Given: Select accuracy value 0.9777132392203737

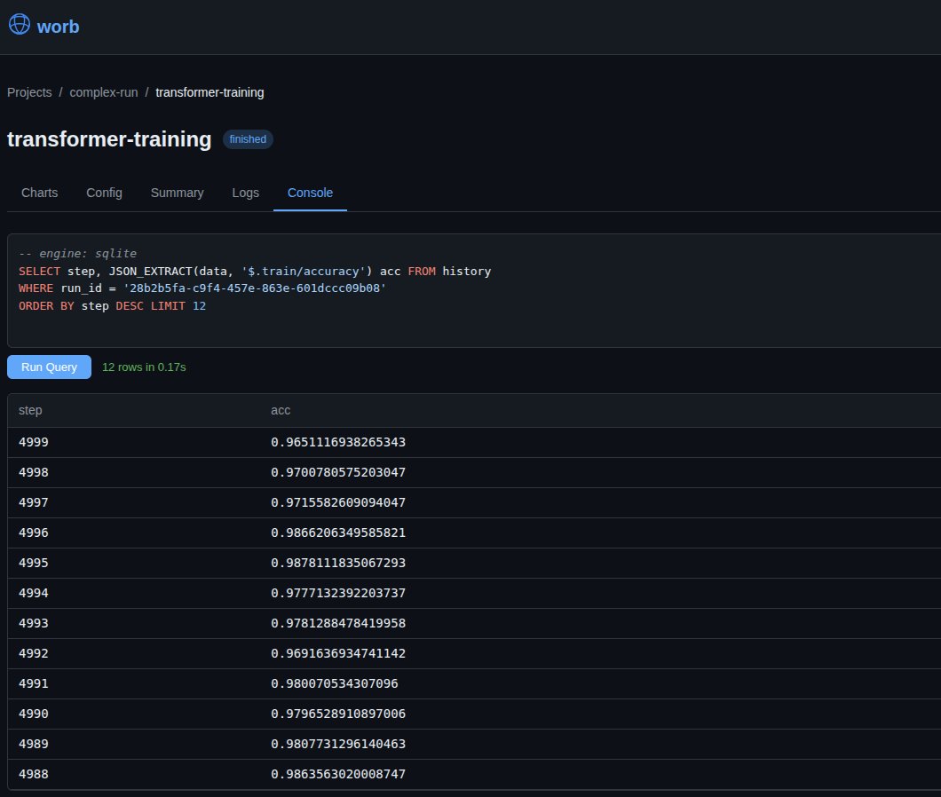Looking at the screenshot, I should coord(338,593).
